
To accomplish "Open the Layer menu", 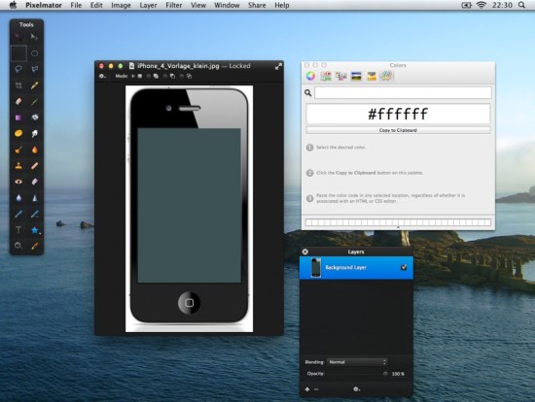I will (148, 5).
